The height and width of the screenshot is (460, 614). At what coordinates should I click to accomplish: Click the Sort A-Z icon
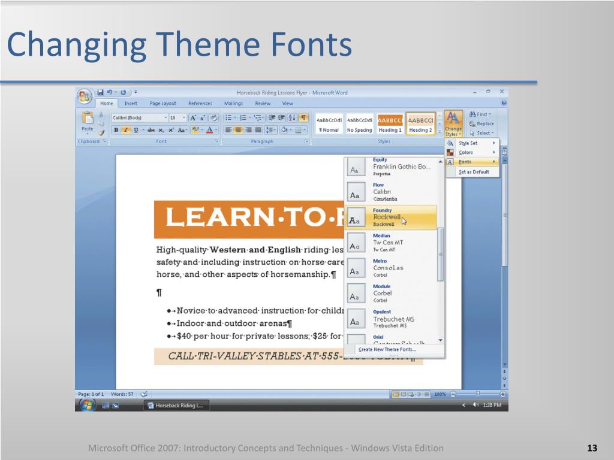click(x=292, y=118)
